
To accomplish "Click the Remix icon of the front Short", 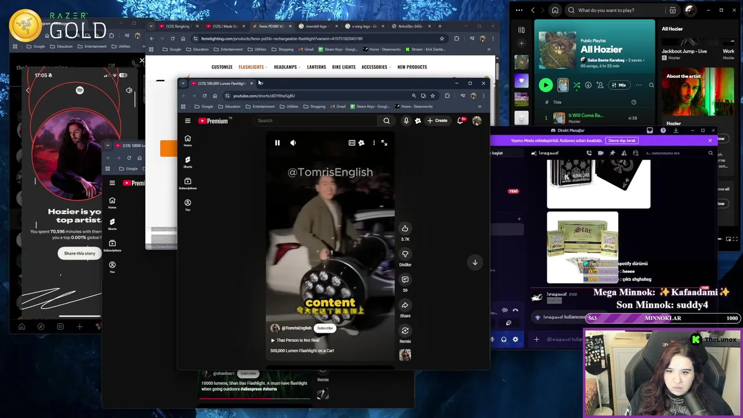I will click(405, 331).
